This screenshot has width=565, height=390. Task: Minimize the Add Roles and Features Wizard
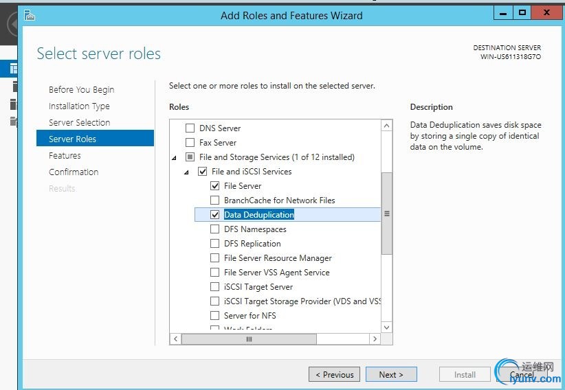coord(503,13)
